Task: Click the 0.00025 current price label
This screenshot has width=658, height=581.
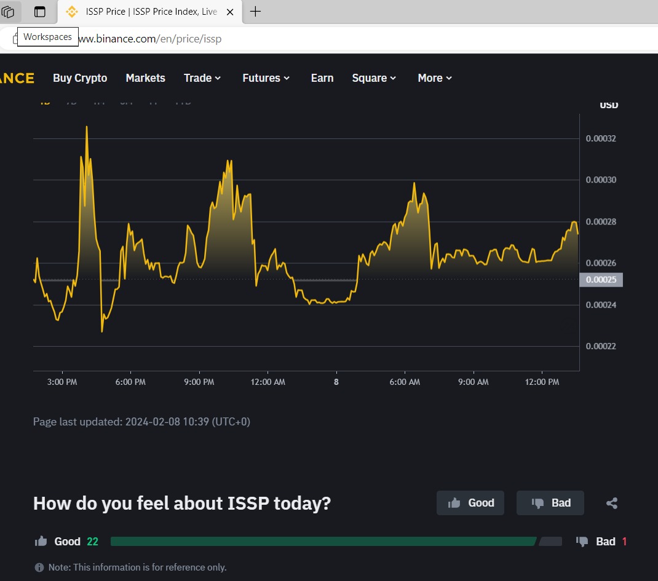Action: [x=601, y=280]
